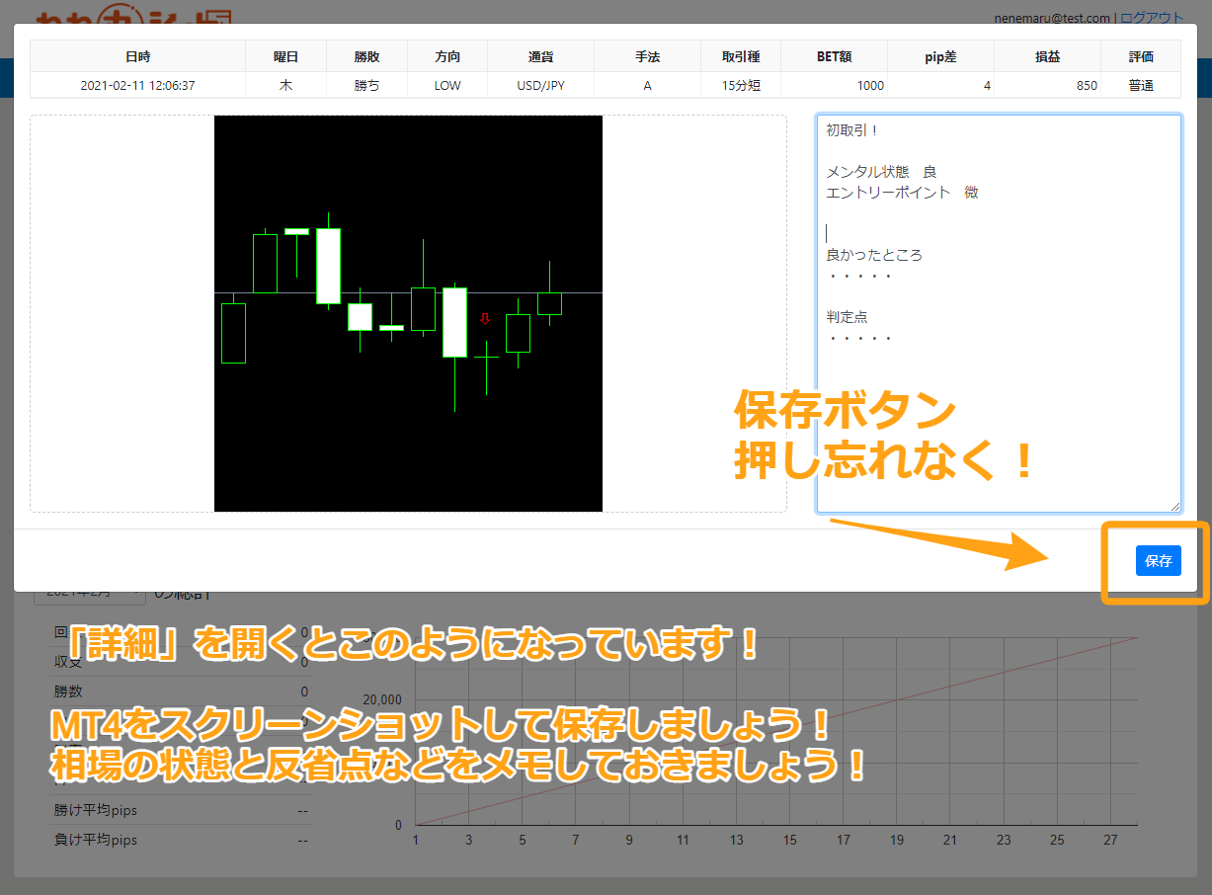Click the 勝数 row in summary table
1212x895 pixels.
(181, 692)
